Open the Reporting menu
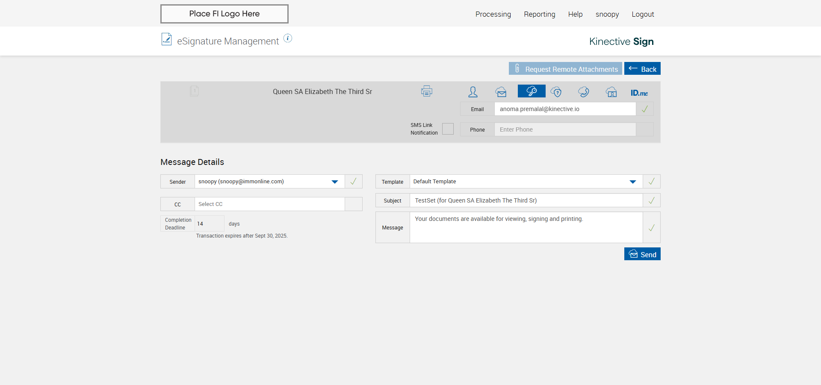 point(539,14)
